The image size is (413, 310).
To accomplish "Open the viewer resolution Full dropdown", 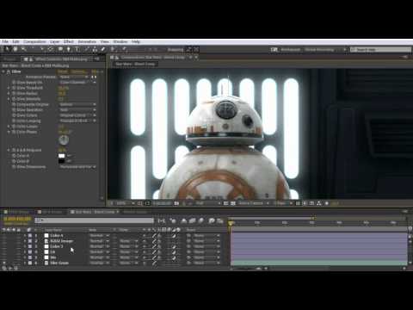I will pos(208,203).
